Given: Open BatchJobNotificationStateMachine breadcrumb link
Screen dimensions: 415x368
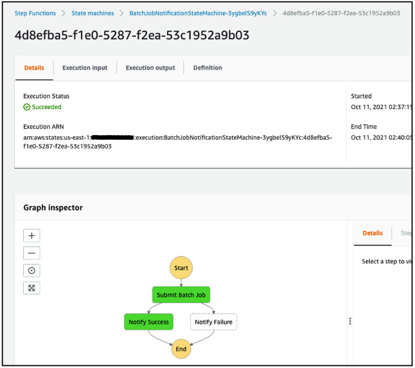Looking at the screenshot, I should point(198,13).
